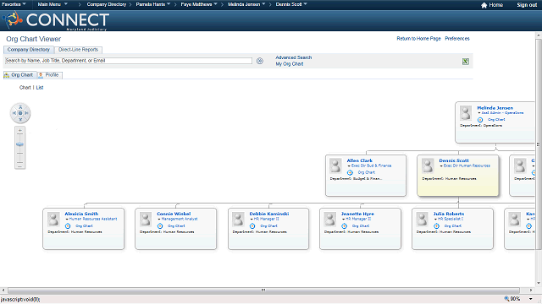Click the search go button icon
The image size is (542, 304).
(260, 61)
